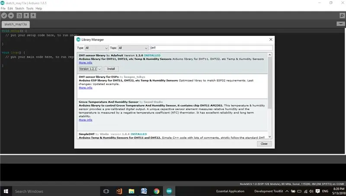Show hidden tray icons chevron
Image resolution: width=346 pixels, height=196 pixels.
coord(287,191)
